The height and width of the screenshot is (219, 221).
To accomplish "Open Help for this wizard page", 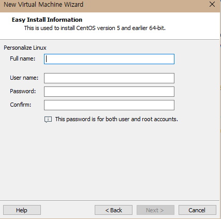I will (22, 210).
